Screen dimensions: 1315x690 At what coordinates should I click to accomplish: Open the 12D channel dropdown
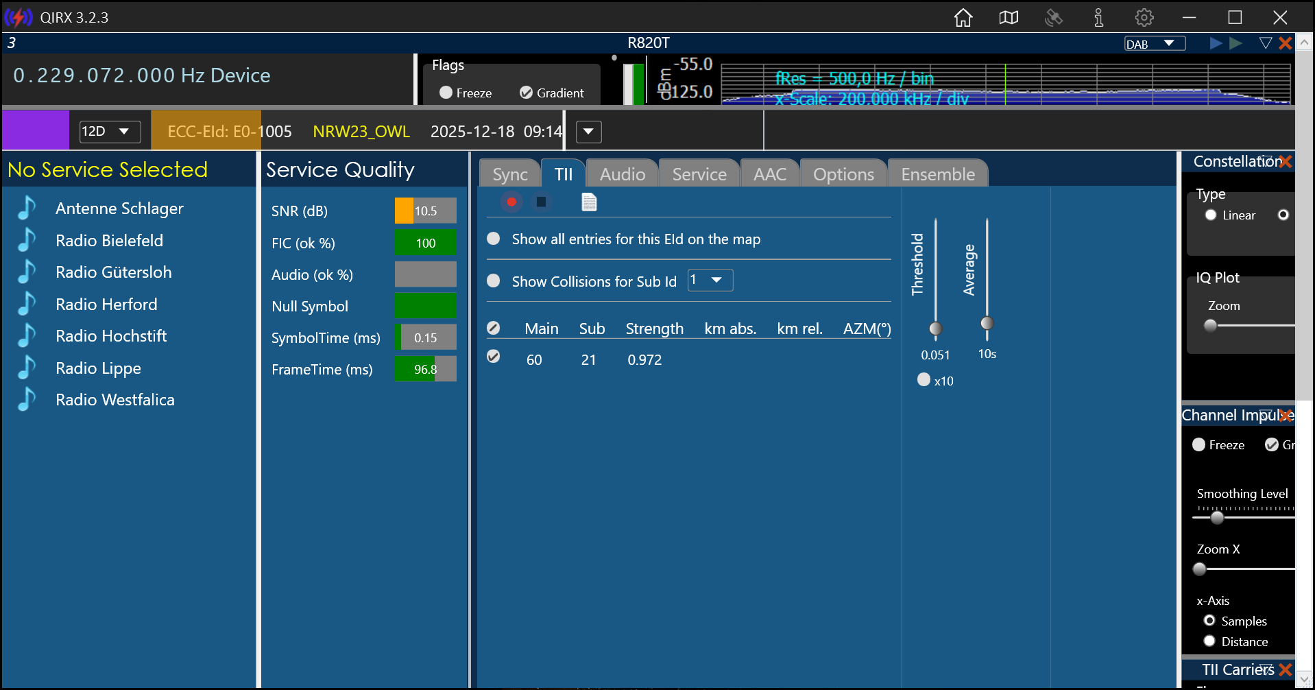110,132
